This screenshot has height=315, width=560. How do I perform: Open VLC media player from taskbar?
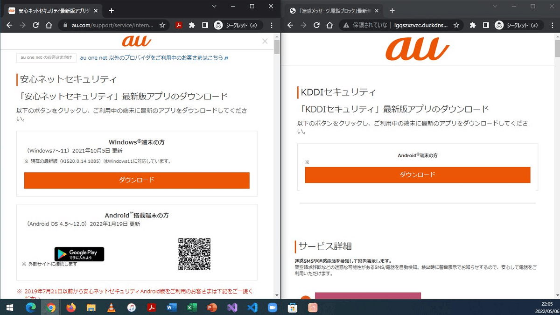coord(111,308)
